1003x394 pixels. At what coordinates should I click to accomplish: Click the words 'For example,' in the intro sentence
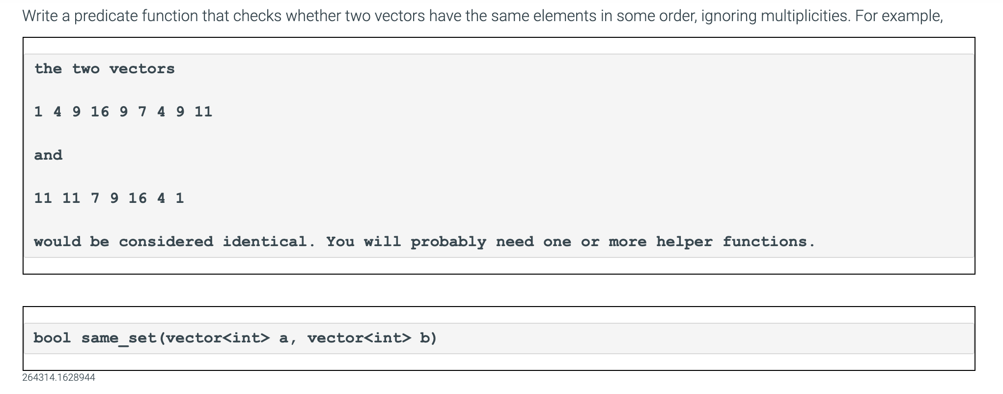tap(899, 16)
